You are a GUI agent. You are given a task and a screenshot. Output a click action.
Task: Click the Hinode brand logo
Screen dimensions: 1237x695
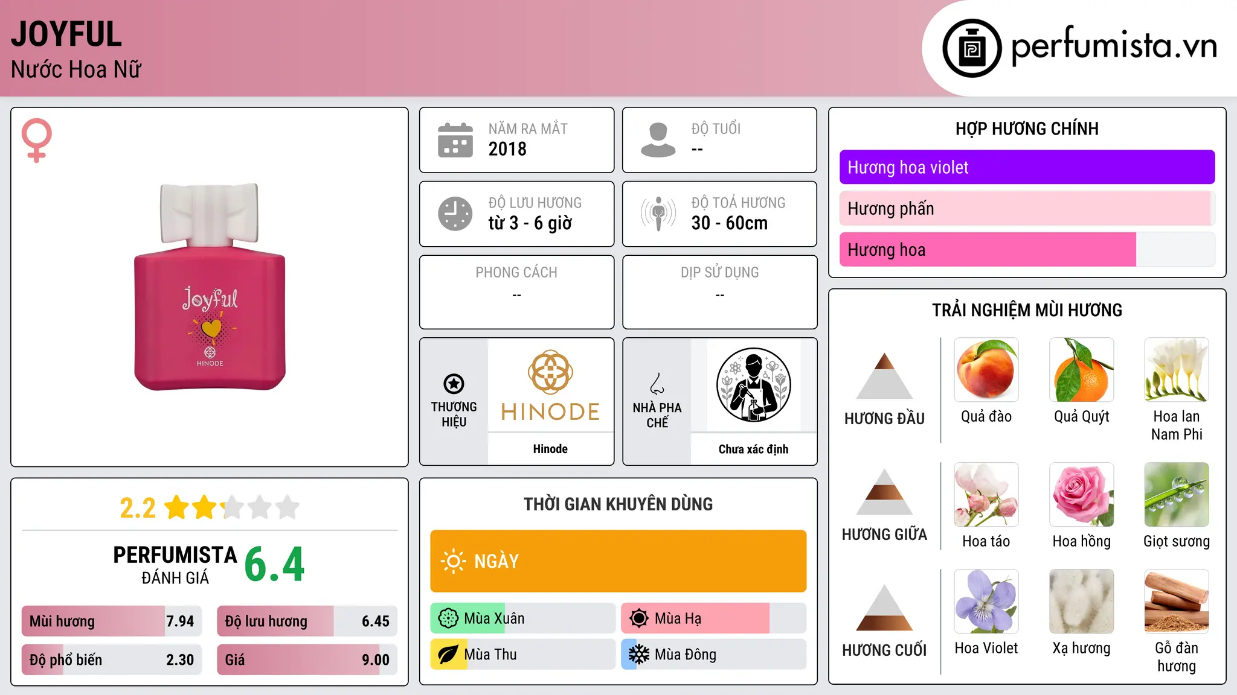[550, 385]
